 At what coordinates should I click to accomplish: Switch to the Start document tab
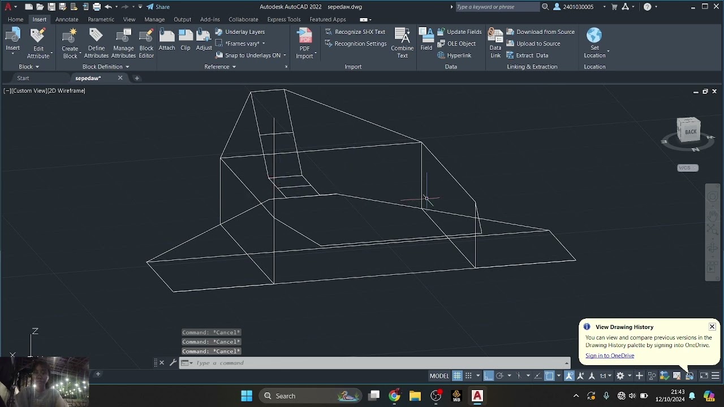point(23,78)
